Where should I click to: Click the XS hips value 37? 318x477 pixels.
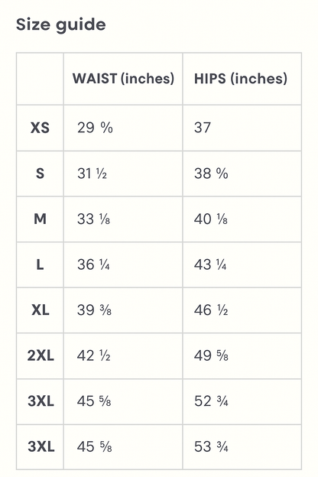tap(203, 128)
